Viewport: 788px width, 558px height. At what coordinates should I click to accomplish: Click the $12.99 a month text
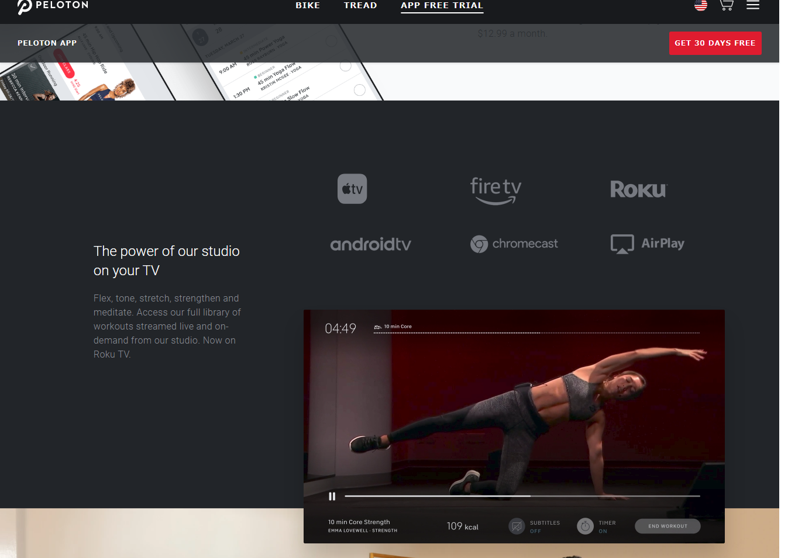512,34
